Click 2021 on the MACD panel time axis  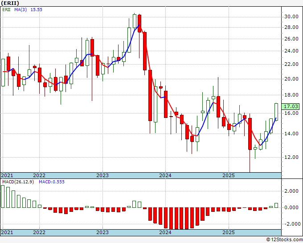coord(7,232)
